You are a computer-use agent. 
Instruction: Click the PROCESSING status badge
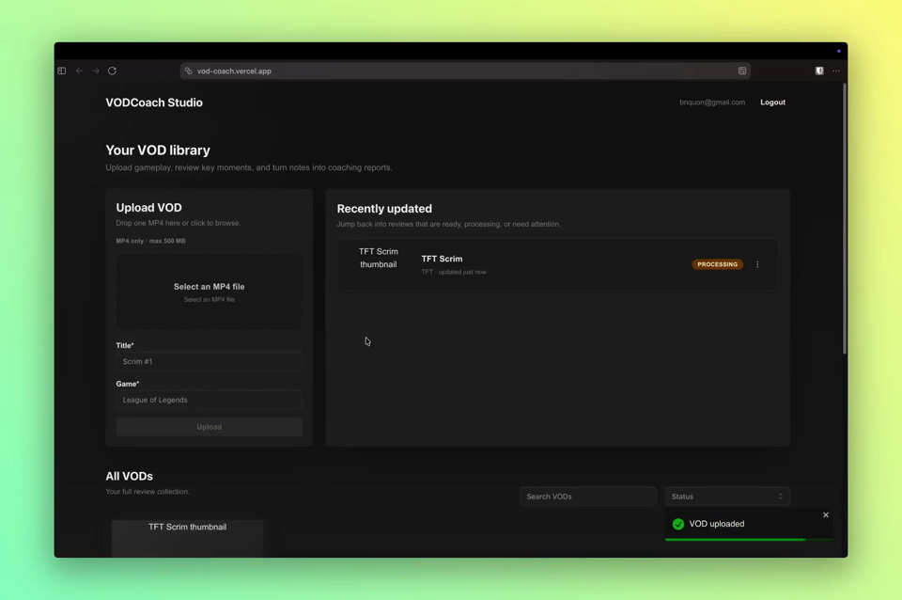click(717, 264)
